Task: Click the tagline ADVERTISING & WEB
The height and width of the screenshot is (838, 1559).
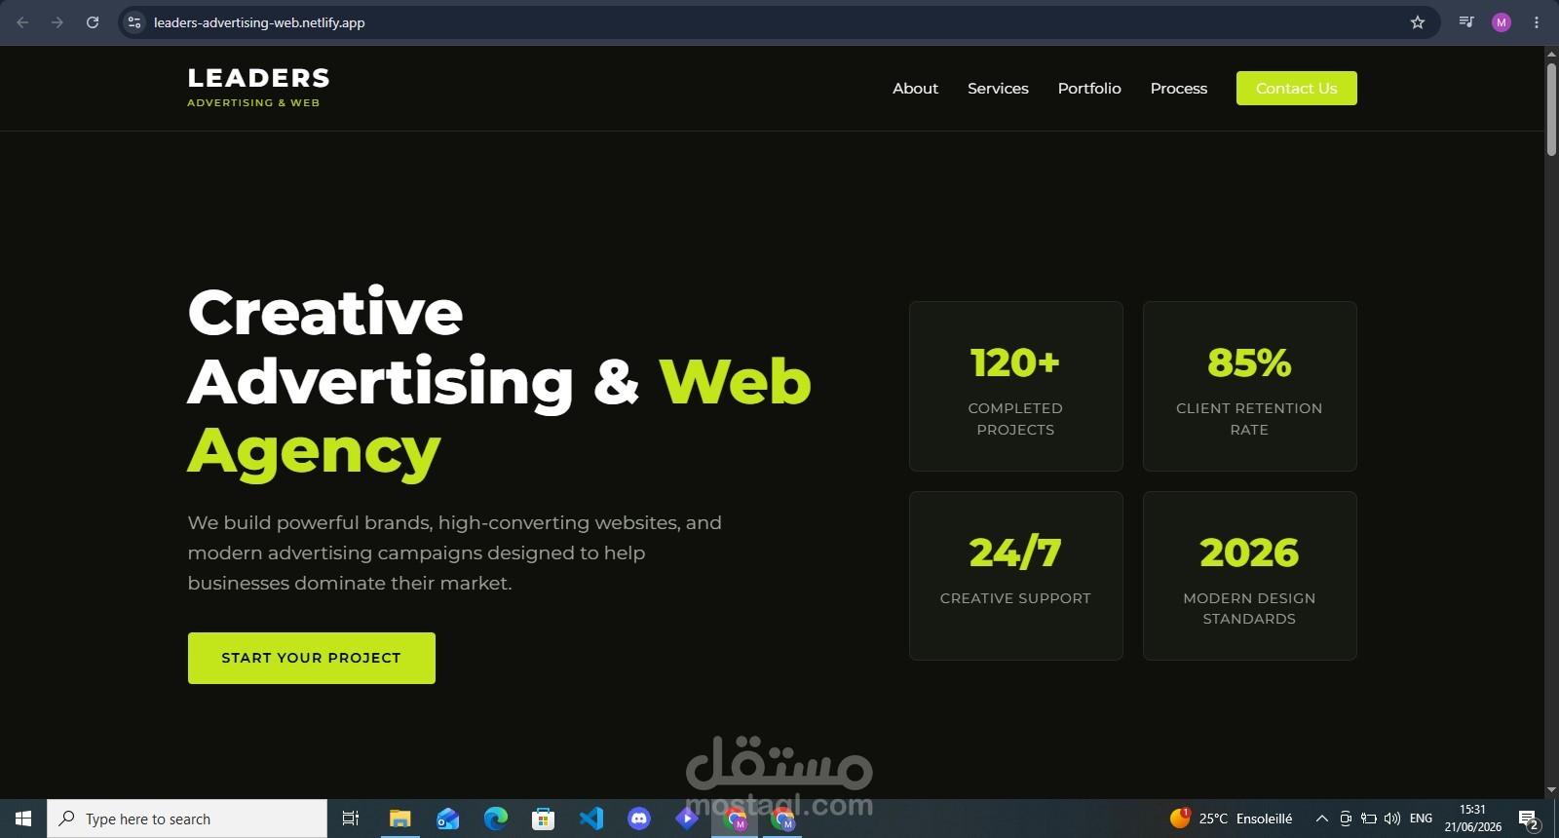Action: pos(253,102)
